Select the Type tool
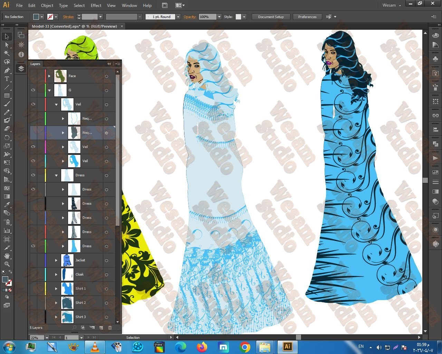Viewport: 442px width, 354px height. coord(7,79)
